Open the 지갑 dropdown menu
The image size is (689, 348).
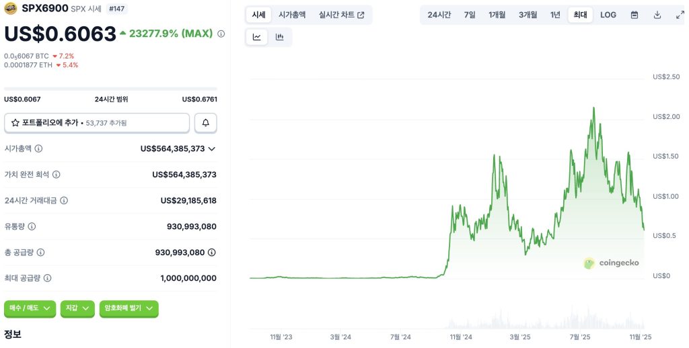[77, 308]
